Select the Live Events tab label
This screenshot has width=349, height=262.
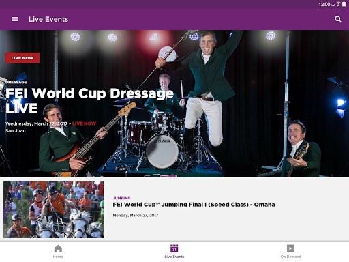point(174,257)
